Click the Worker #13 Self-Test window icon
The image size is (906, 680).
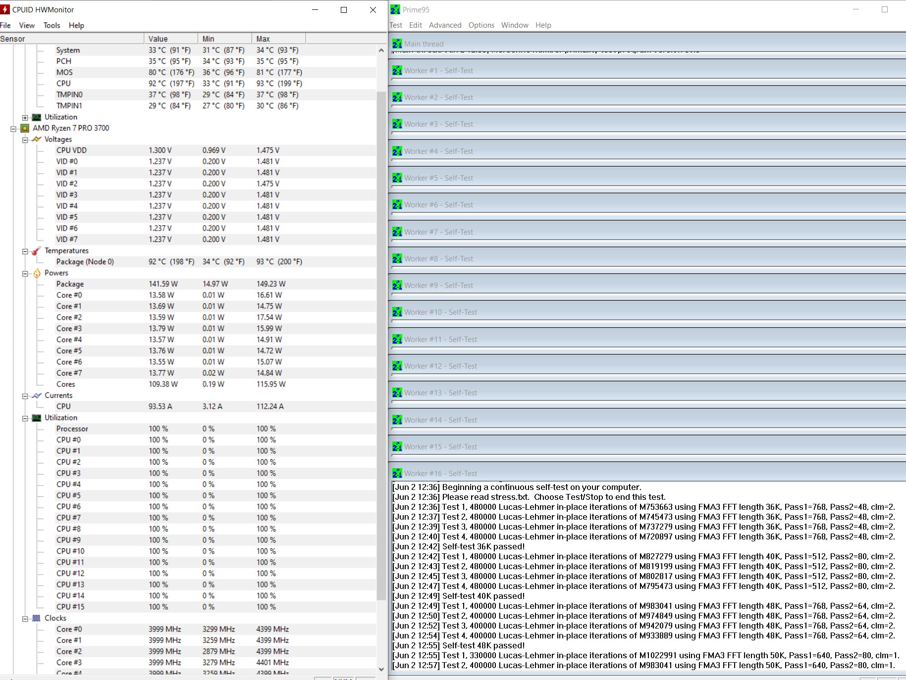tap(397, 392)
